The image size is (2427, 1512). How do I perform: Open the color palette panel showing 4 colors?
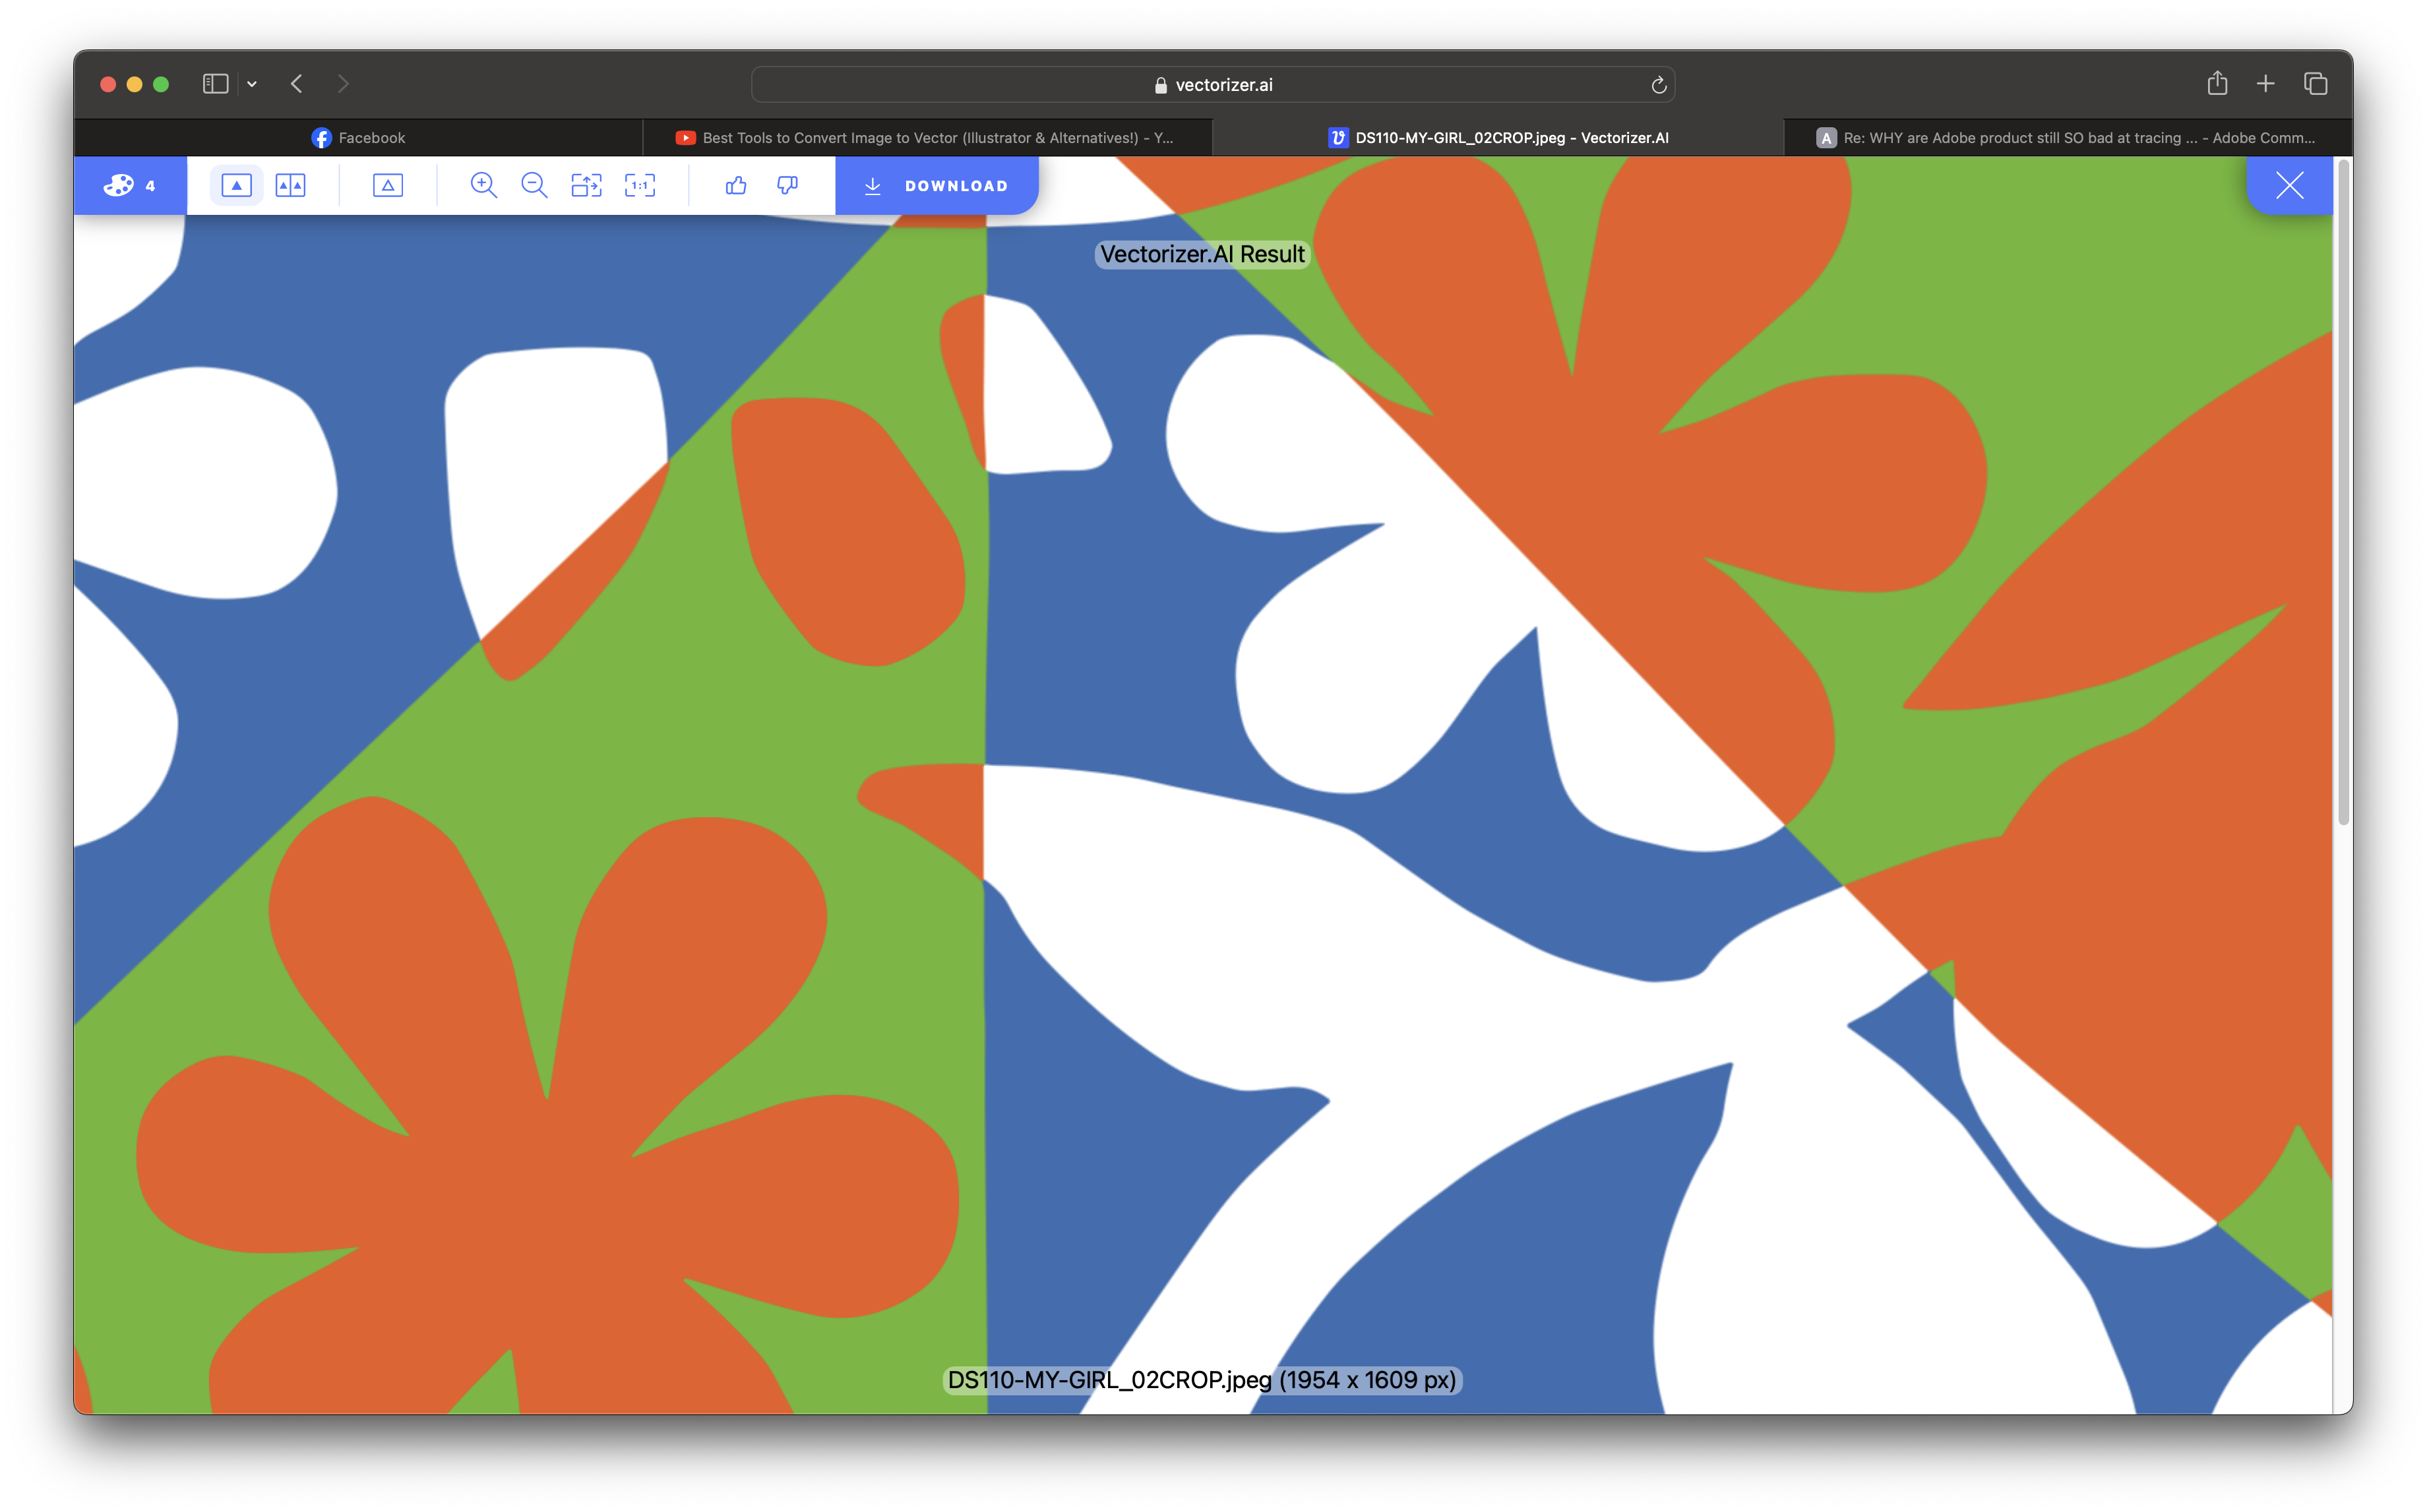point(130,185)
